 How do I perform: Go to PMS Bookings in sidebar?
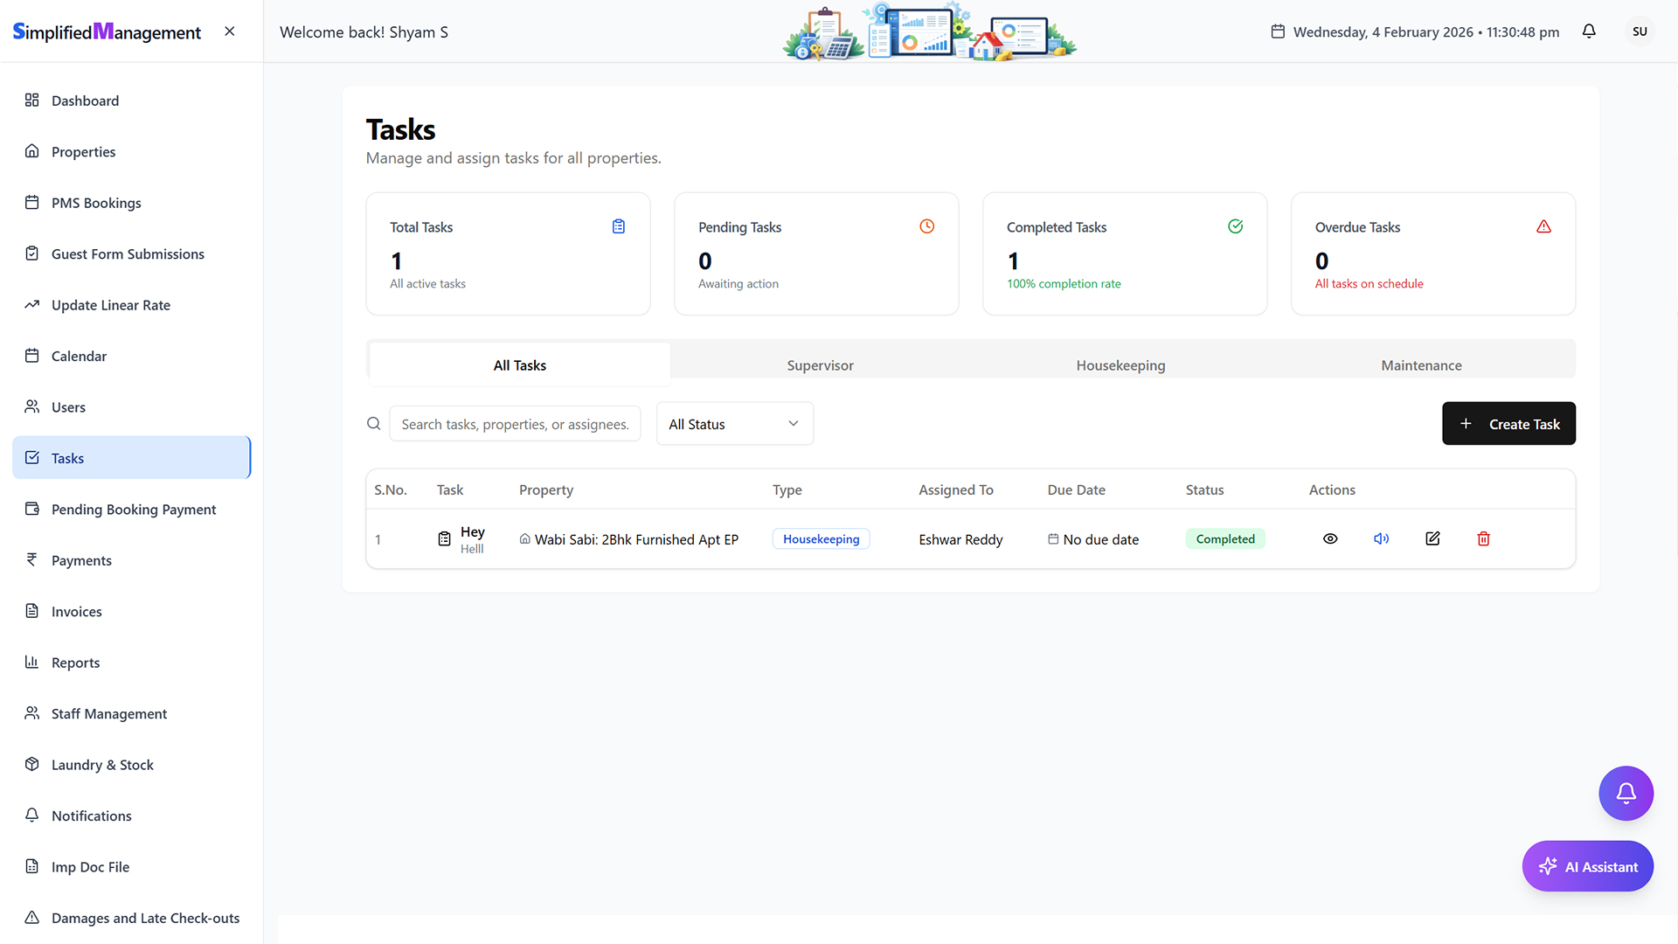pos(96,203)
